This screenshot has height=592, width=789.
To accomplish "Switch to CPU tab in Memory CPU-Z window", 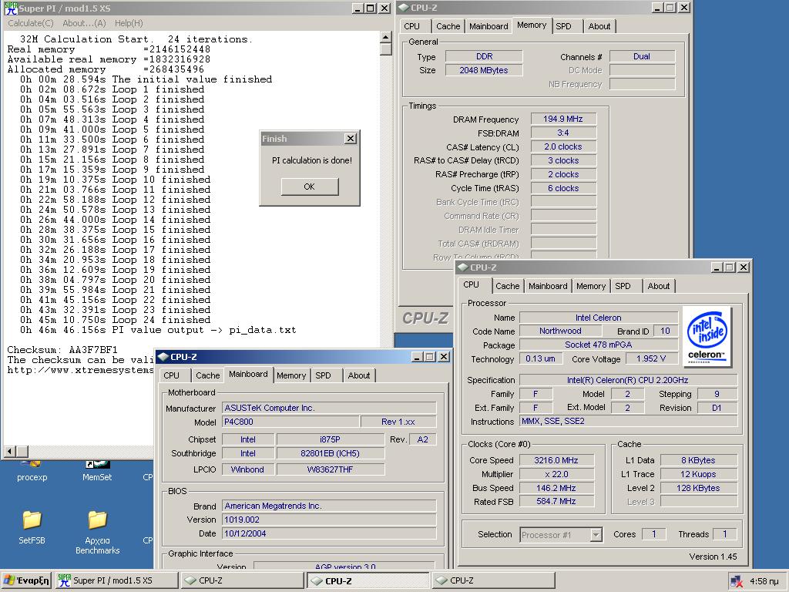I will tap(411, 26).
